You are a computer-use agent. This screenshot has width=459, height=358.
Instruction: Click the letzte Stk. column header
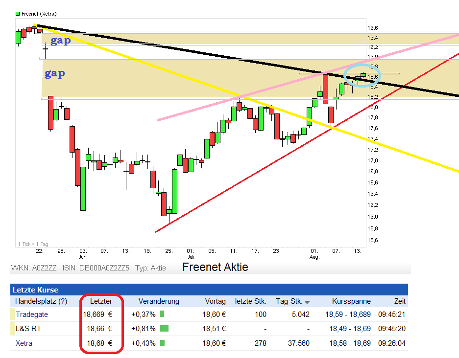pos(251,301)
